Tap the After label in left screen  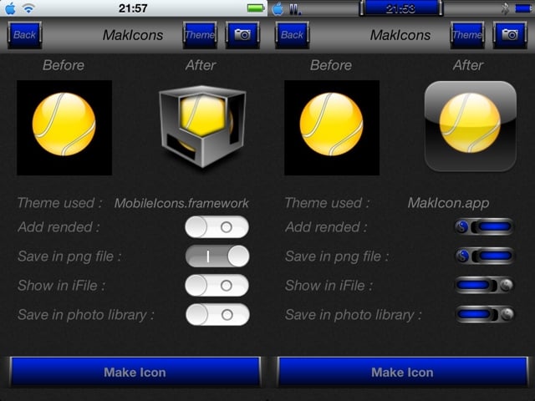pos(201,65)
